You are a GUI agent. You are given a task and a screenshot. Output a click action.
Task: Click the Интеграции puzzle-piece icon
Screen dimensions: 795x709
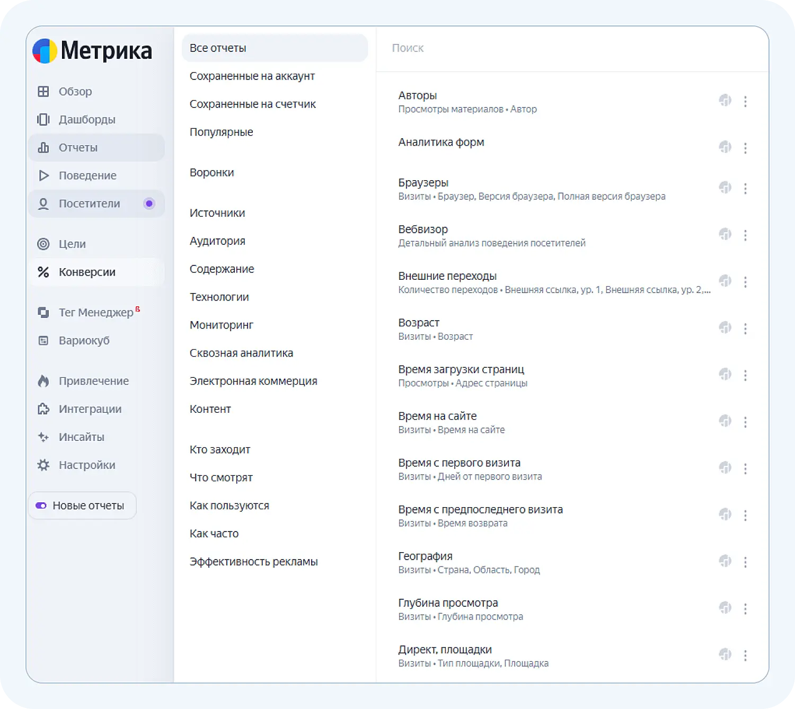point(43,409)
